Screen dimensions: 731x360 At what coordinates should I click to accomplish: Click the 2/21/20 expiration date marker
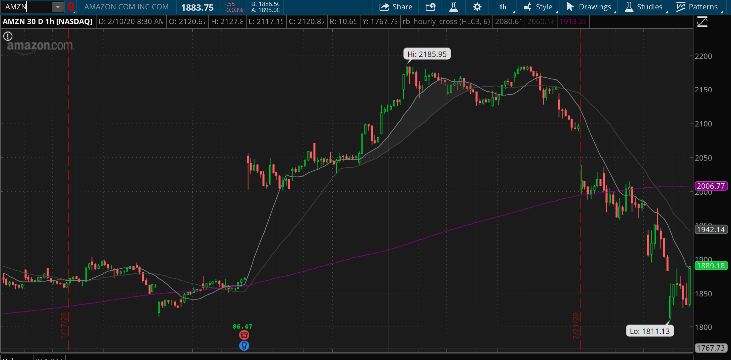(576, 325)
